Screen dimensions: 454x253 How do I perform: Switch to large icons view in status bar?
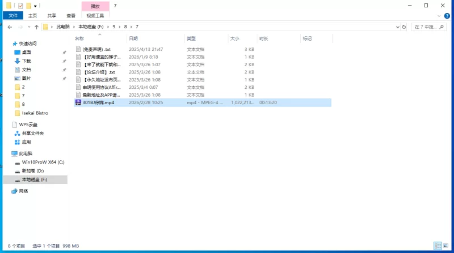click(445, 246)
